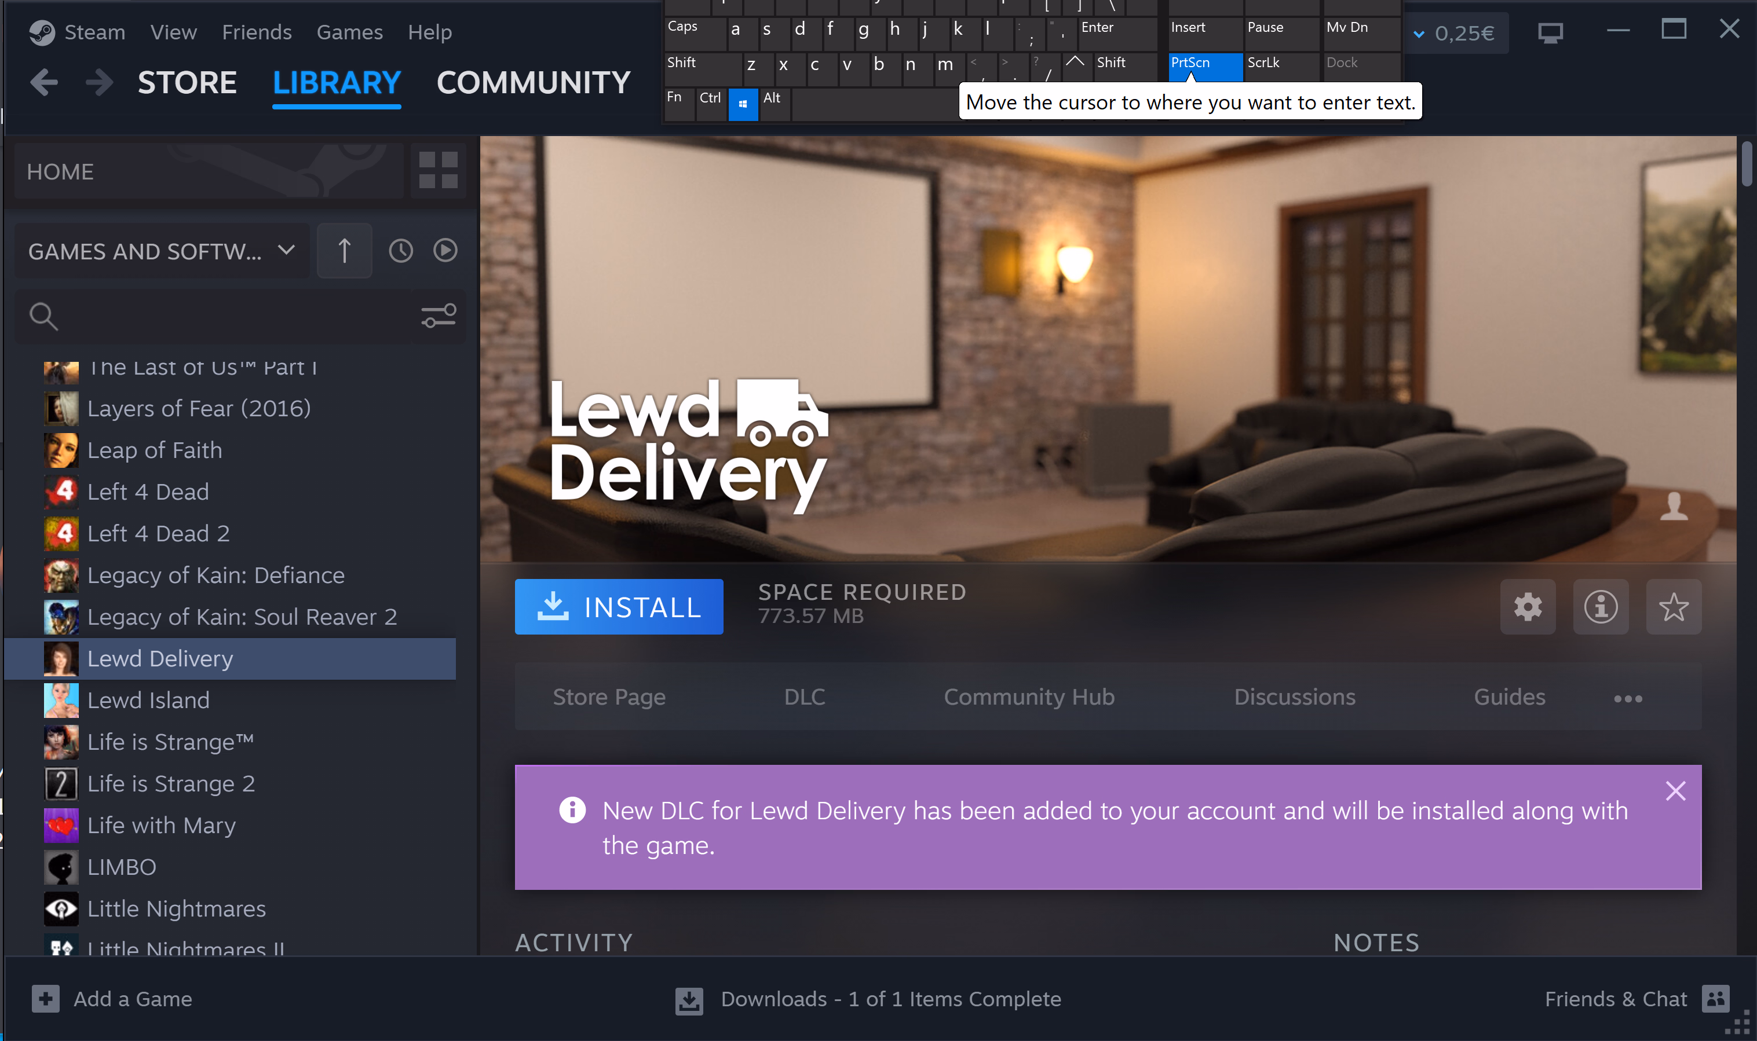The width and height of the screenshot is (1757, 1041).
Task: Switch to the COMMUNITY tab
Action: [x=534, y=83]
